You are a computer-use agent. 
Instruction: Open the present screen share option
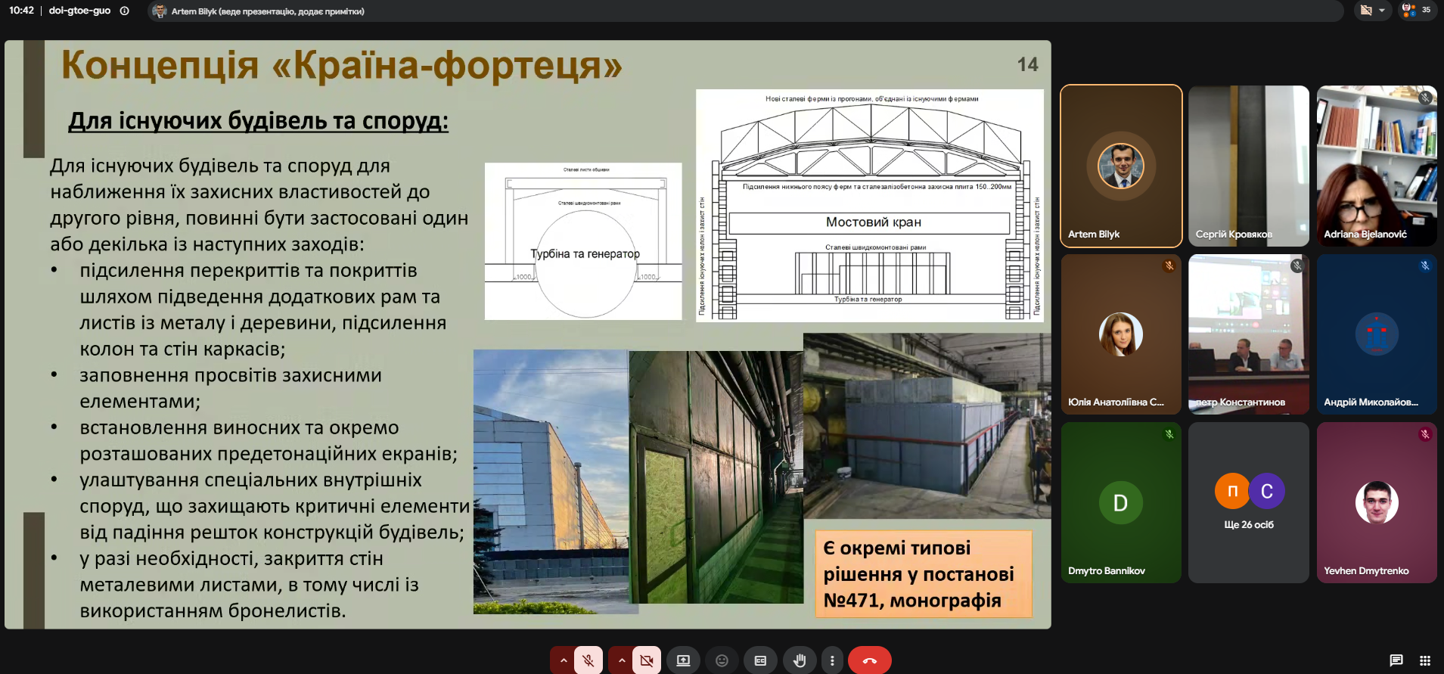point(683,660)
